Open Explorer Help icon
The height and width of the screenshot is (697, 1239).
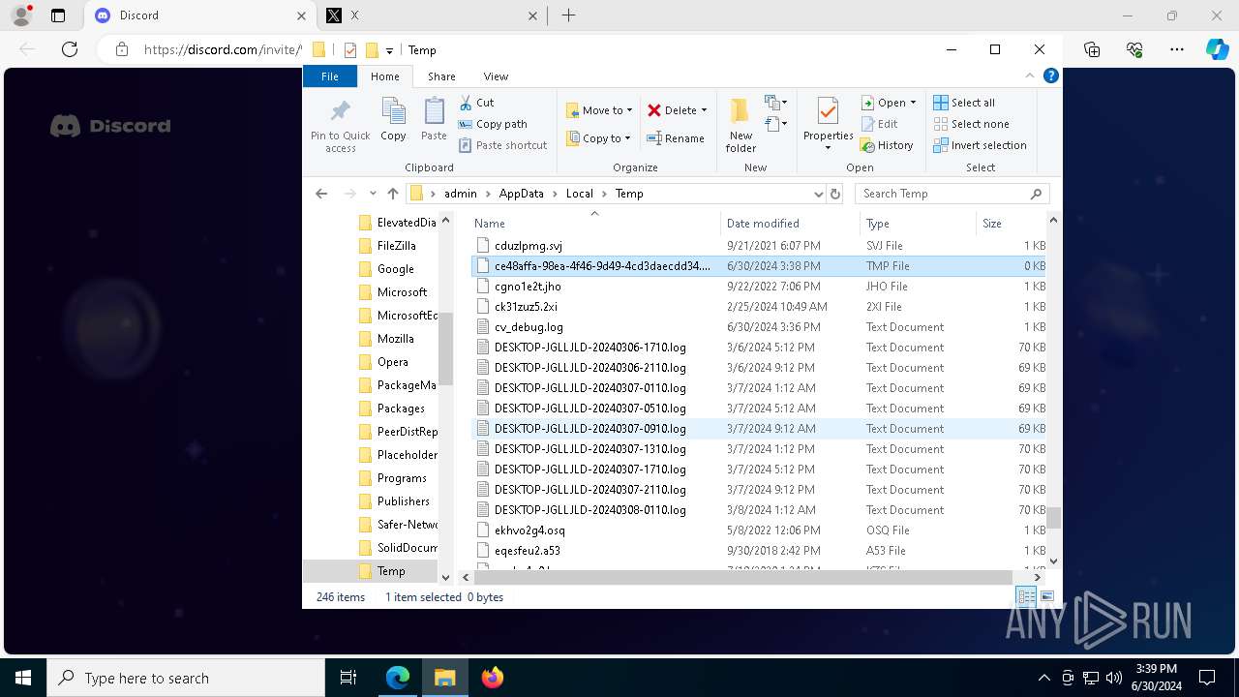(x=1050, y=76)
